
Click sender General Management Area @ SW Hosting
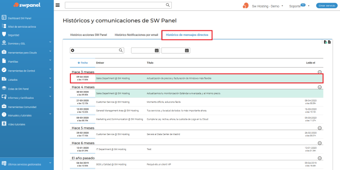pos(117,111)
